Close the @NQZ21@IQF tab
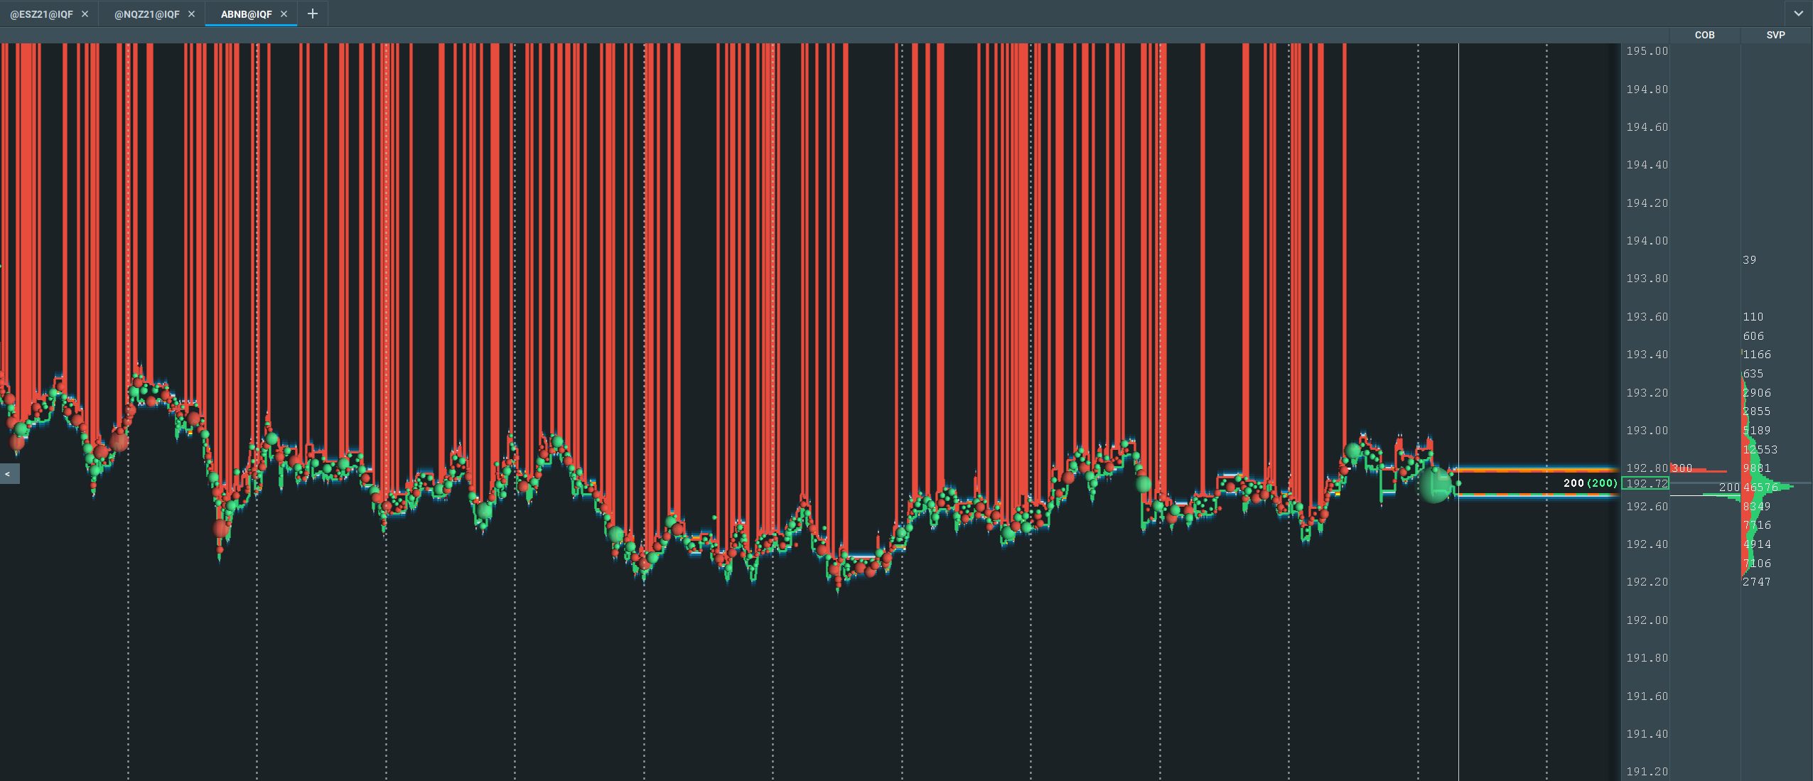The image size is (1813, 781). coord(191,14)
